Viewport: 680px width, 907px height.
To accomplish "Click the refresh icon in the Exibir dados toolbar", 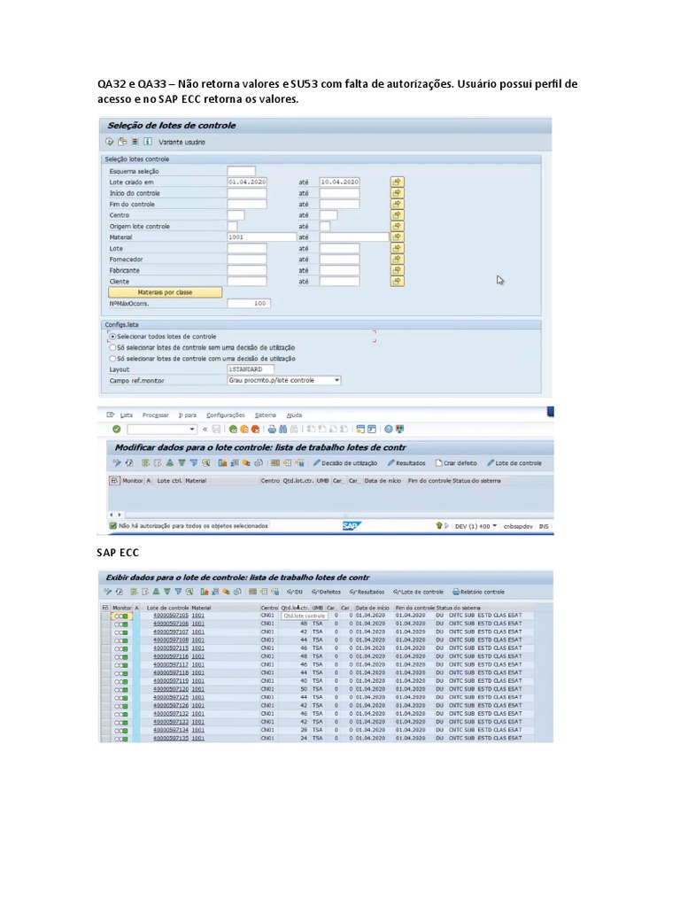I will (x=120, y=592).
